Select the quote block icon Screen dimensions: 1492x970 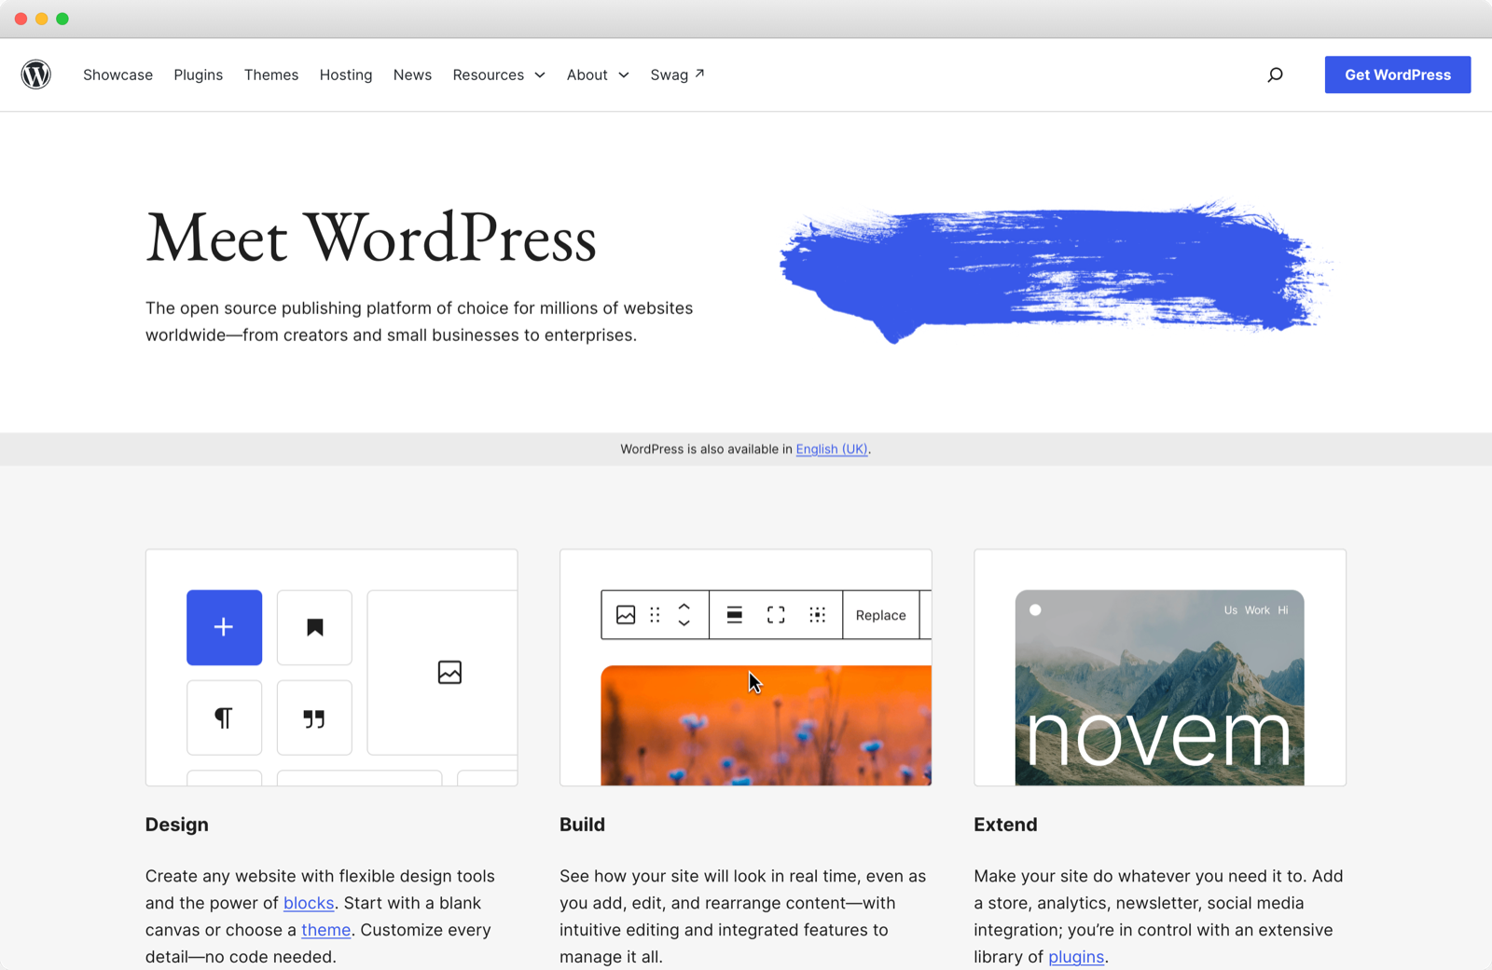click(314, 717)
